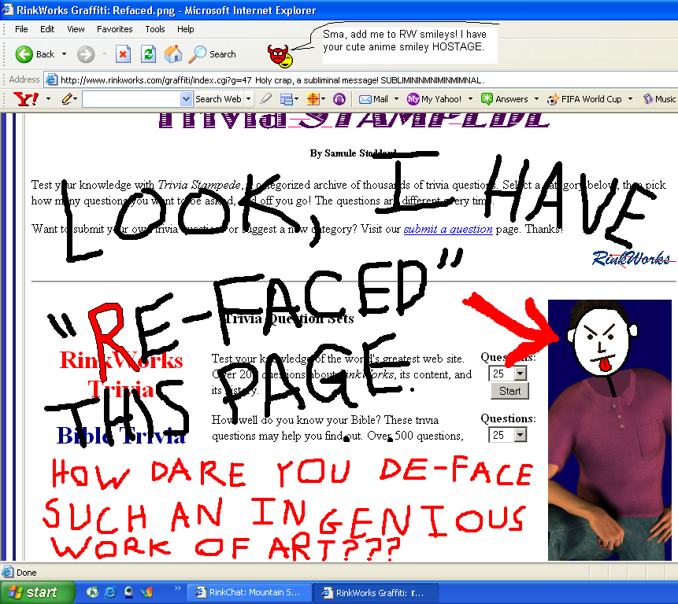Go to the Home page icon
This screenshot has width=678, height=604.
point(173,54)
